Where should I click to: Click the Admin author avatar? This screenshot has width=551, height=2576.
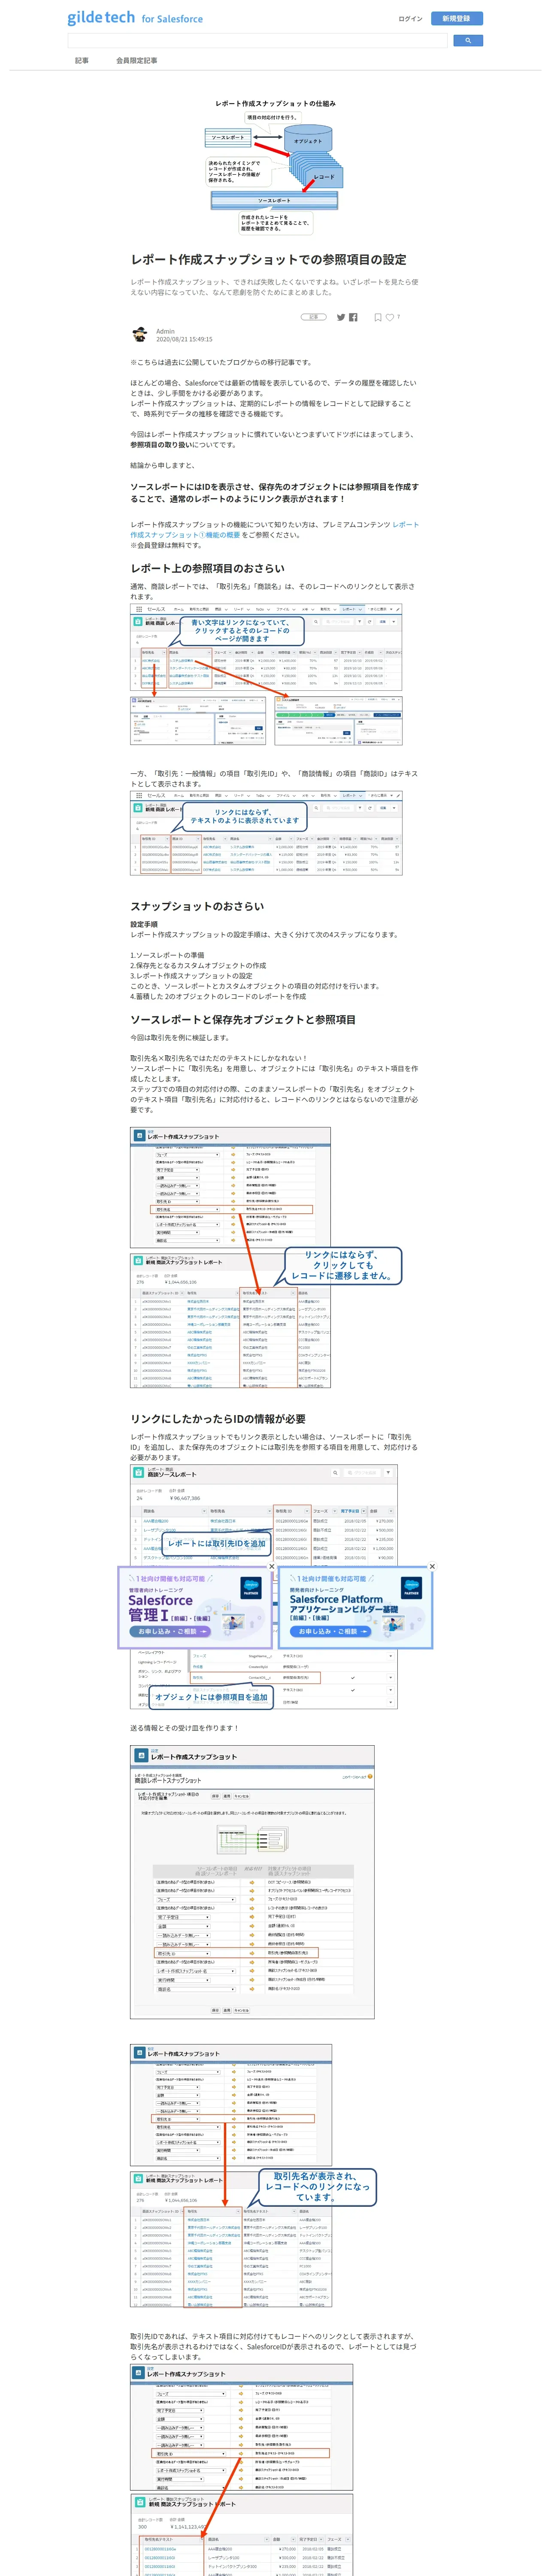point(140,334)
